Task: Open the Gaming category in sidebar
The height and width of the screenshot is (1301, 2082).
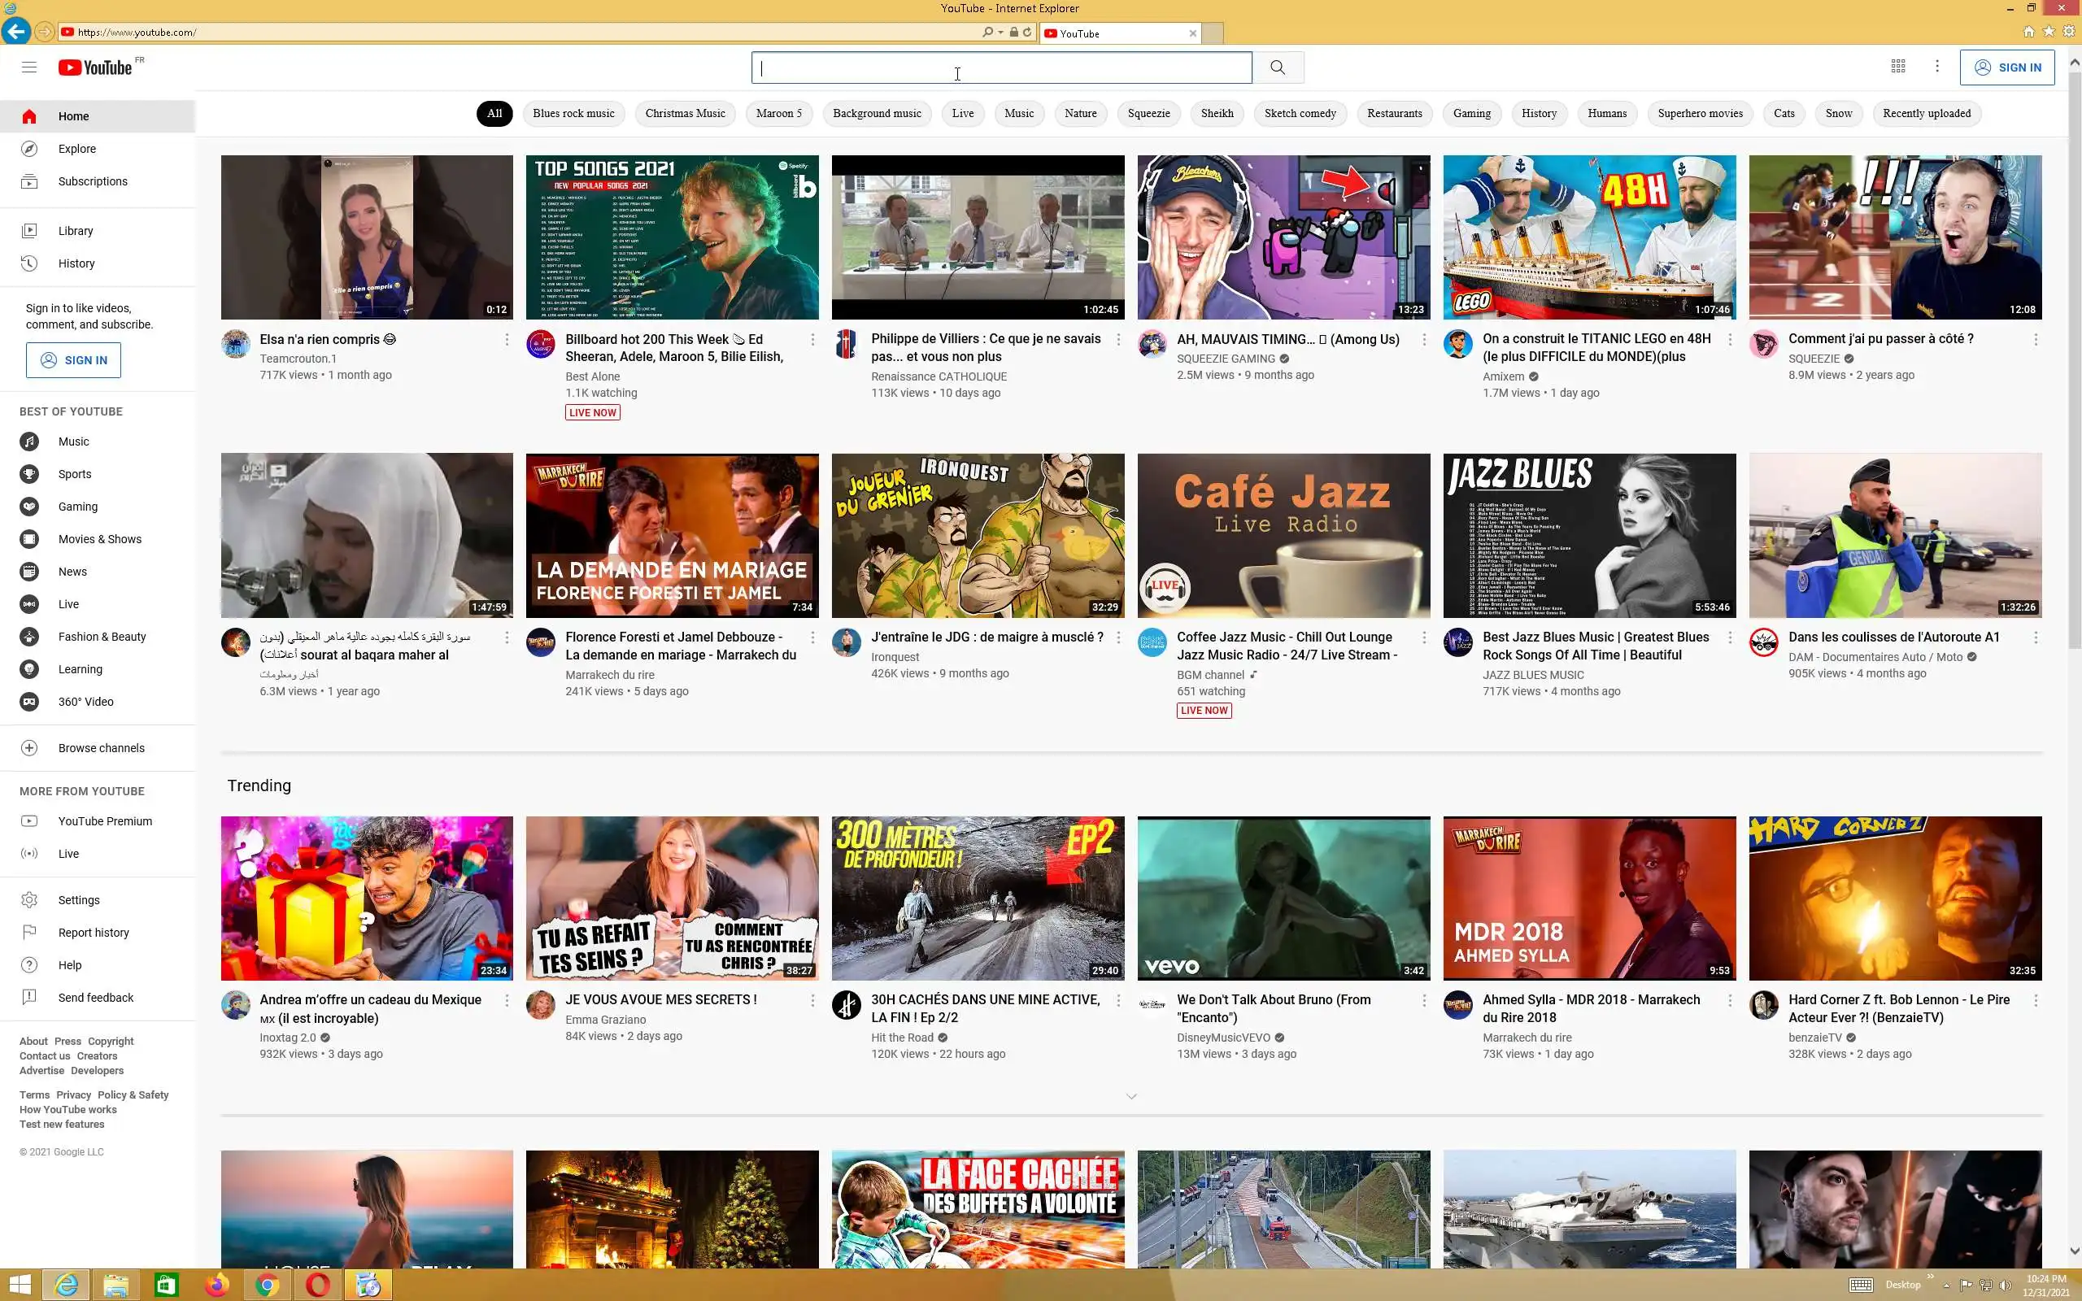Action: coord(77,507)
